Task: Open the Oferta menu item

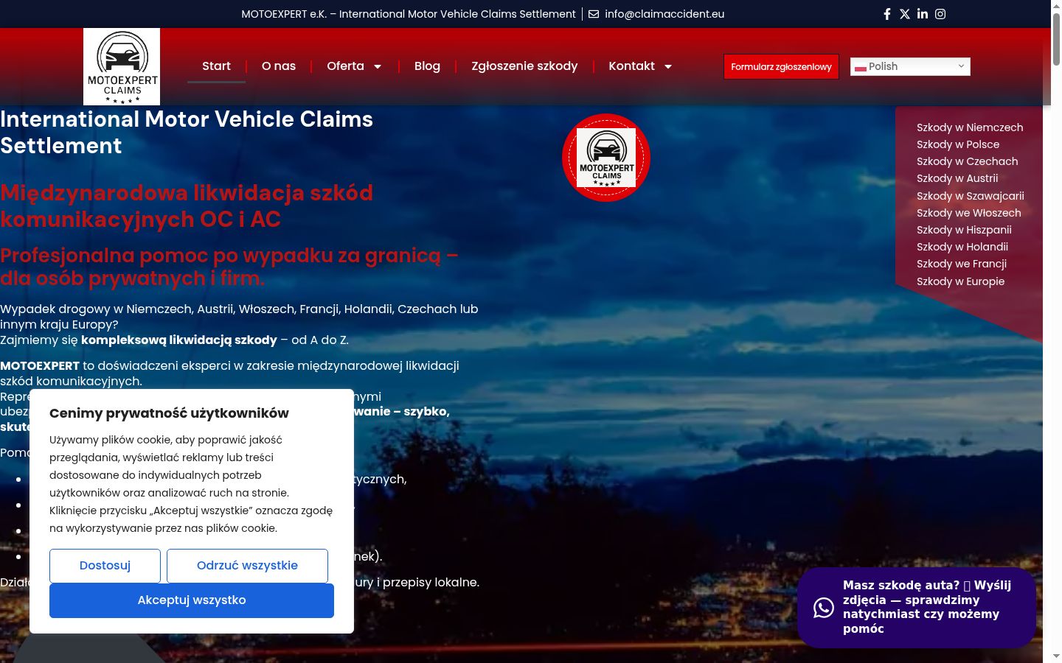Action: pos(346,66)
